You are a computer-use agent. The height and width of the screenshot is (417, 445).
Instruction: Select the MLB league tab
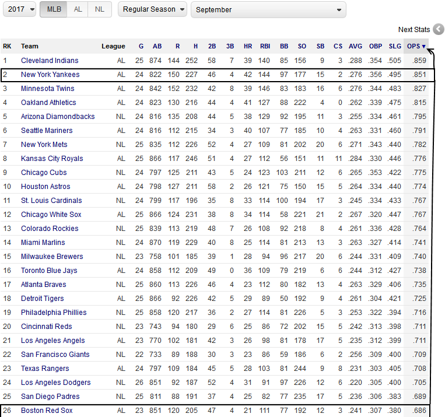[54, 9]
